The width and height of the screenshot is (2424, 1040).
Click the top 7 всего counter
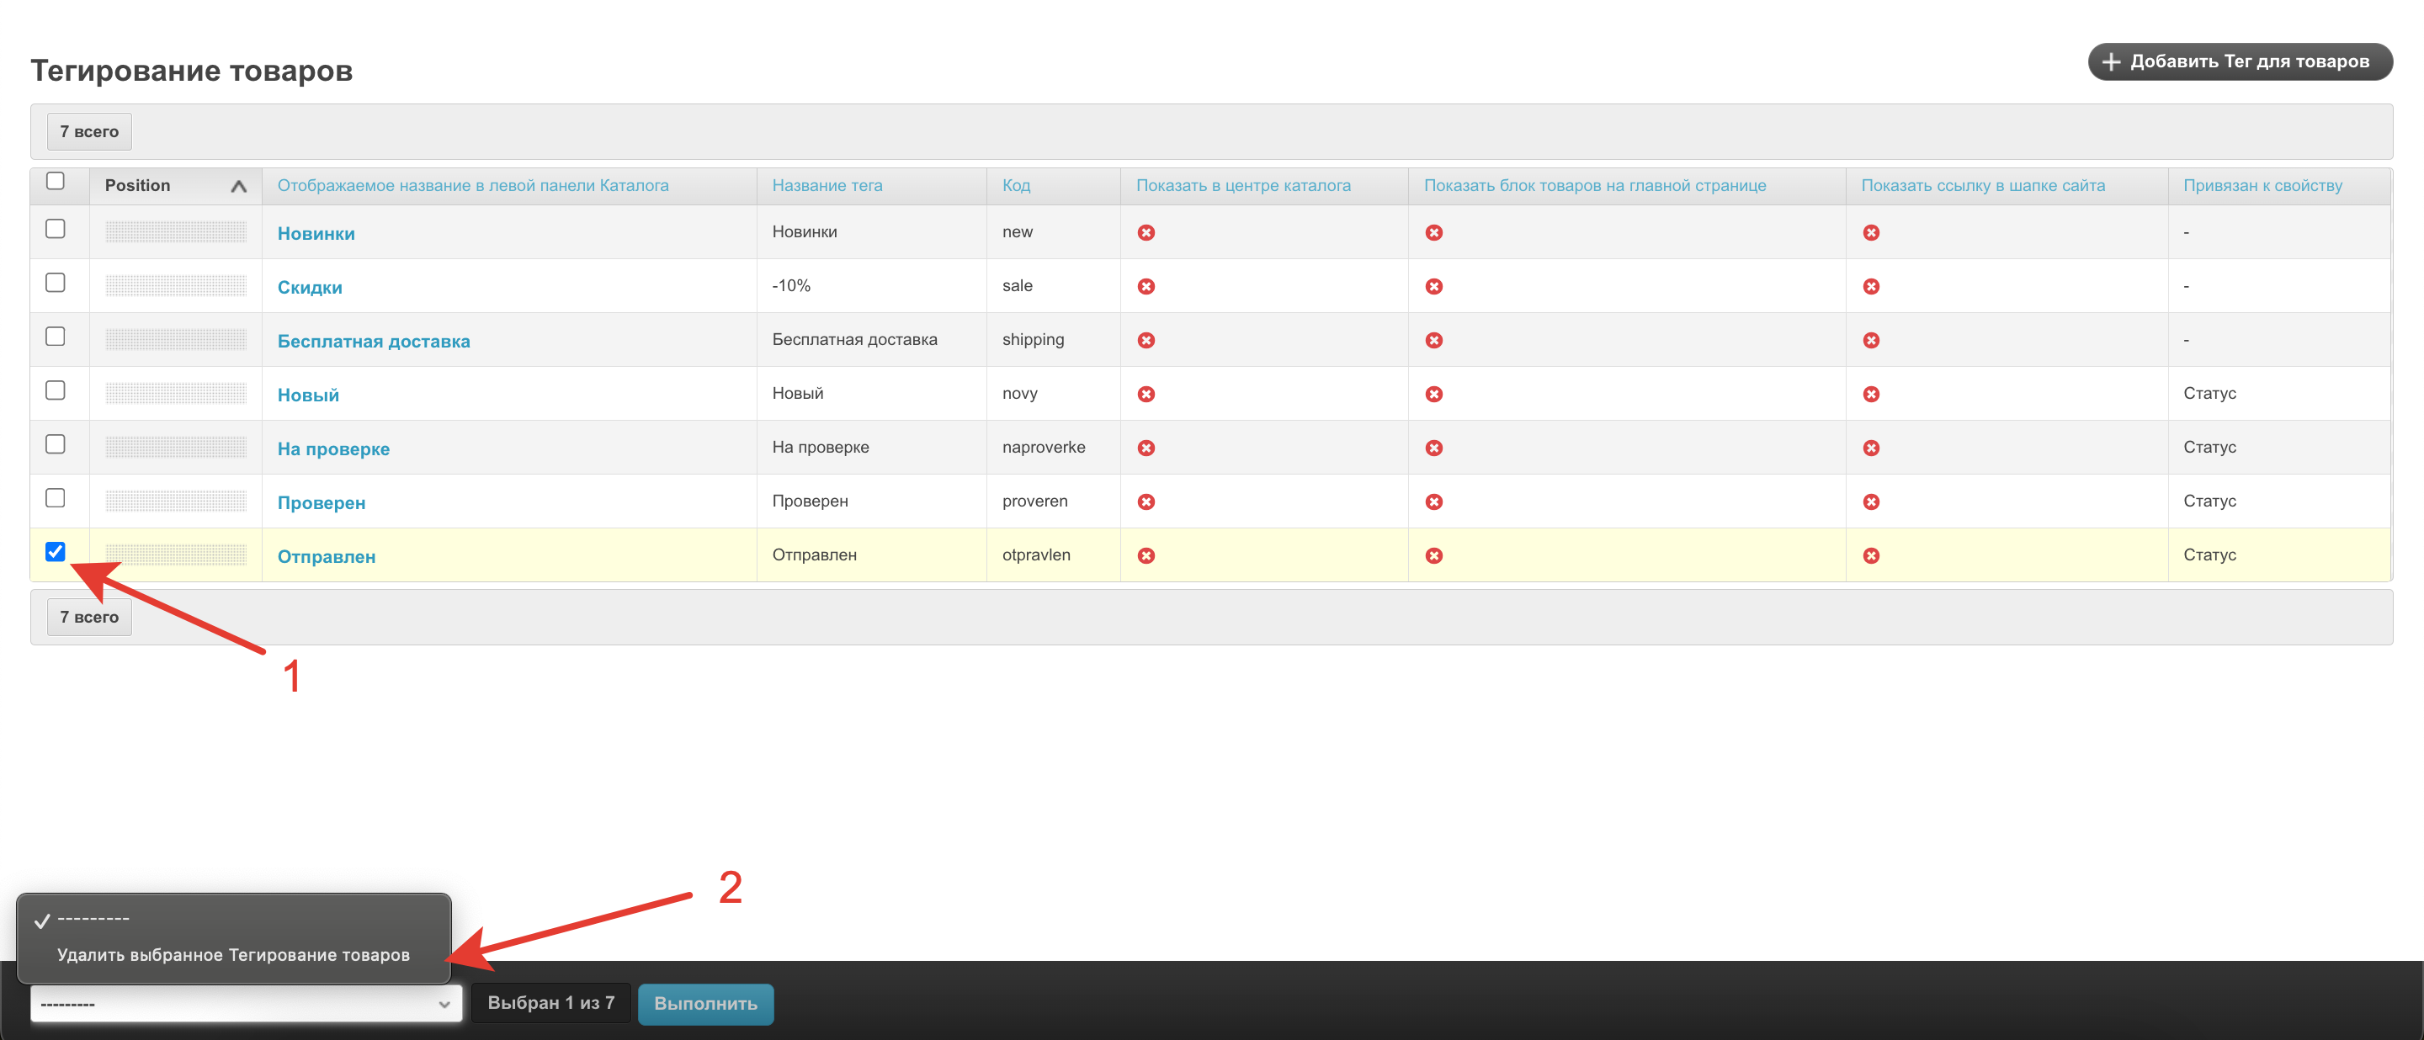tap(89, 131)
